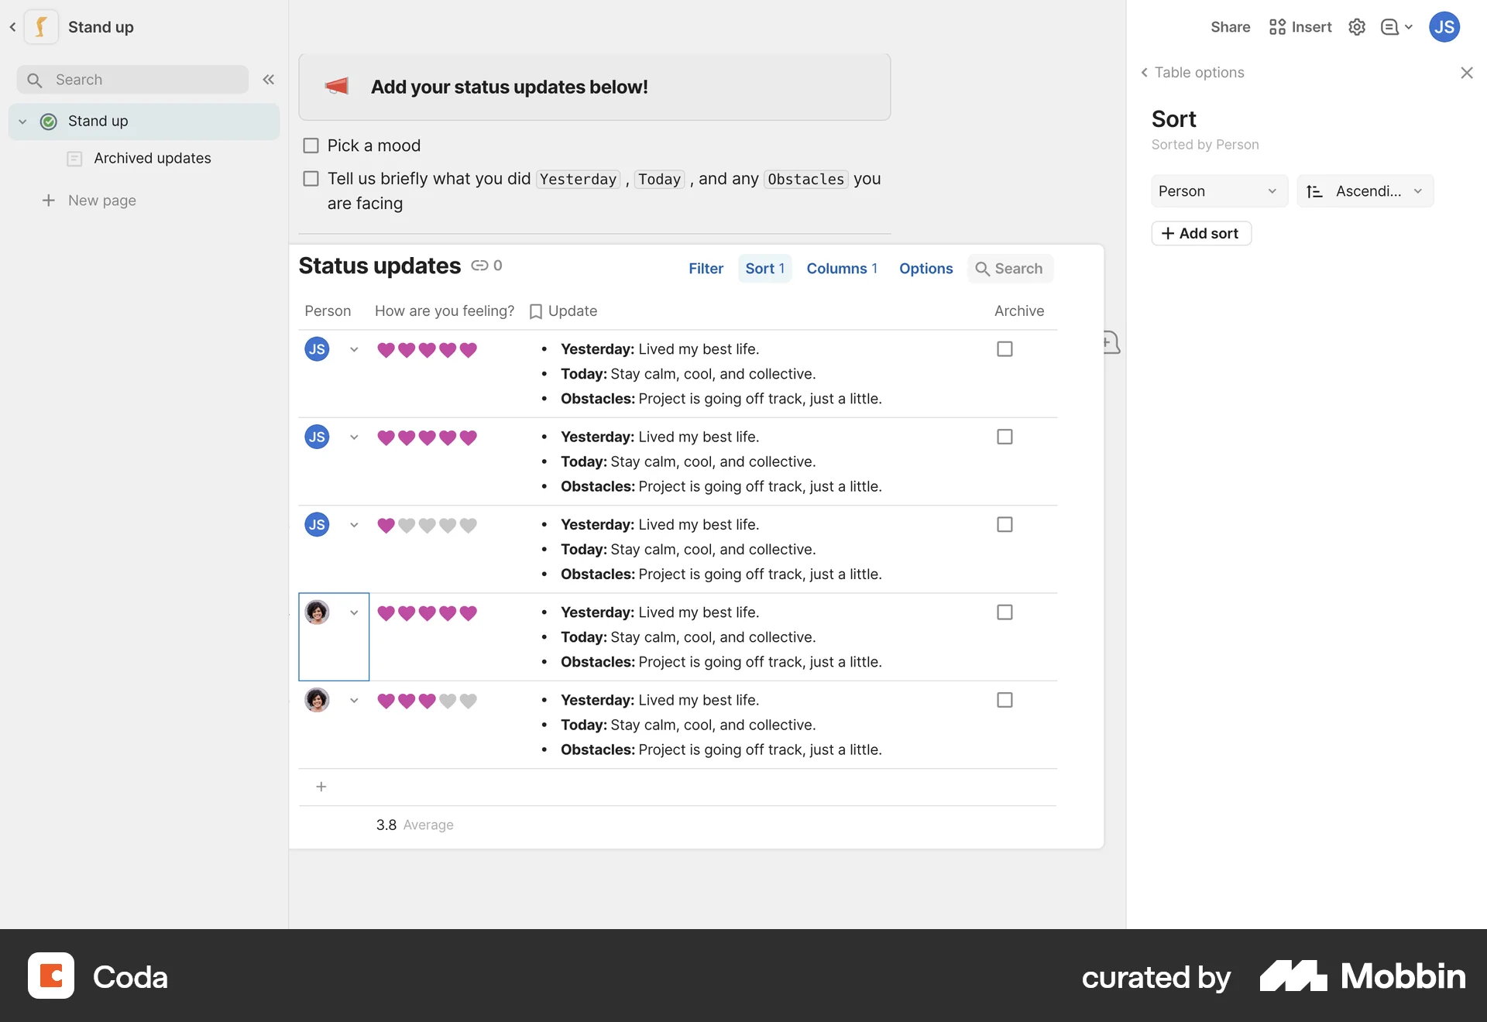Viewport: 1487px width, 1022px height.
Task: Archive the first status update row
Action: pos(1004,348)
